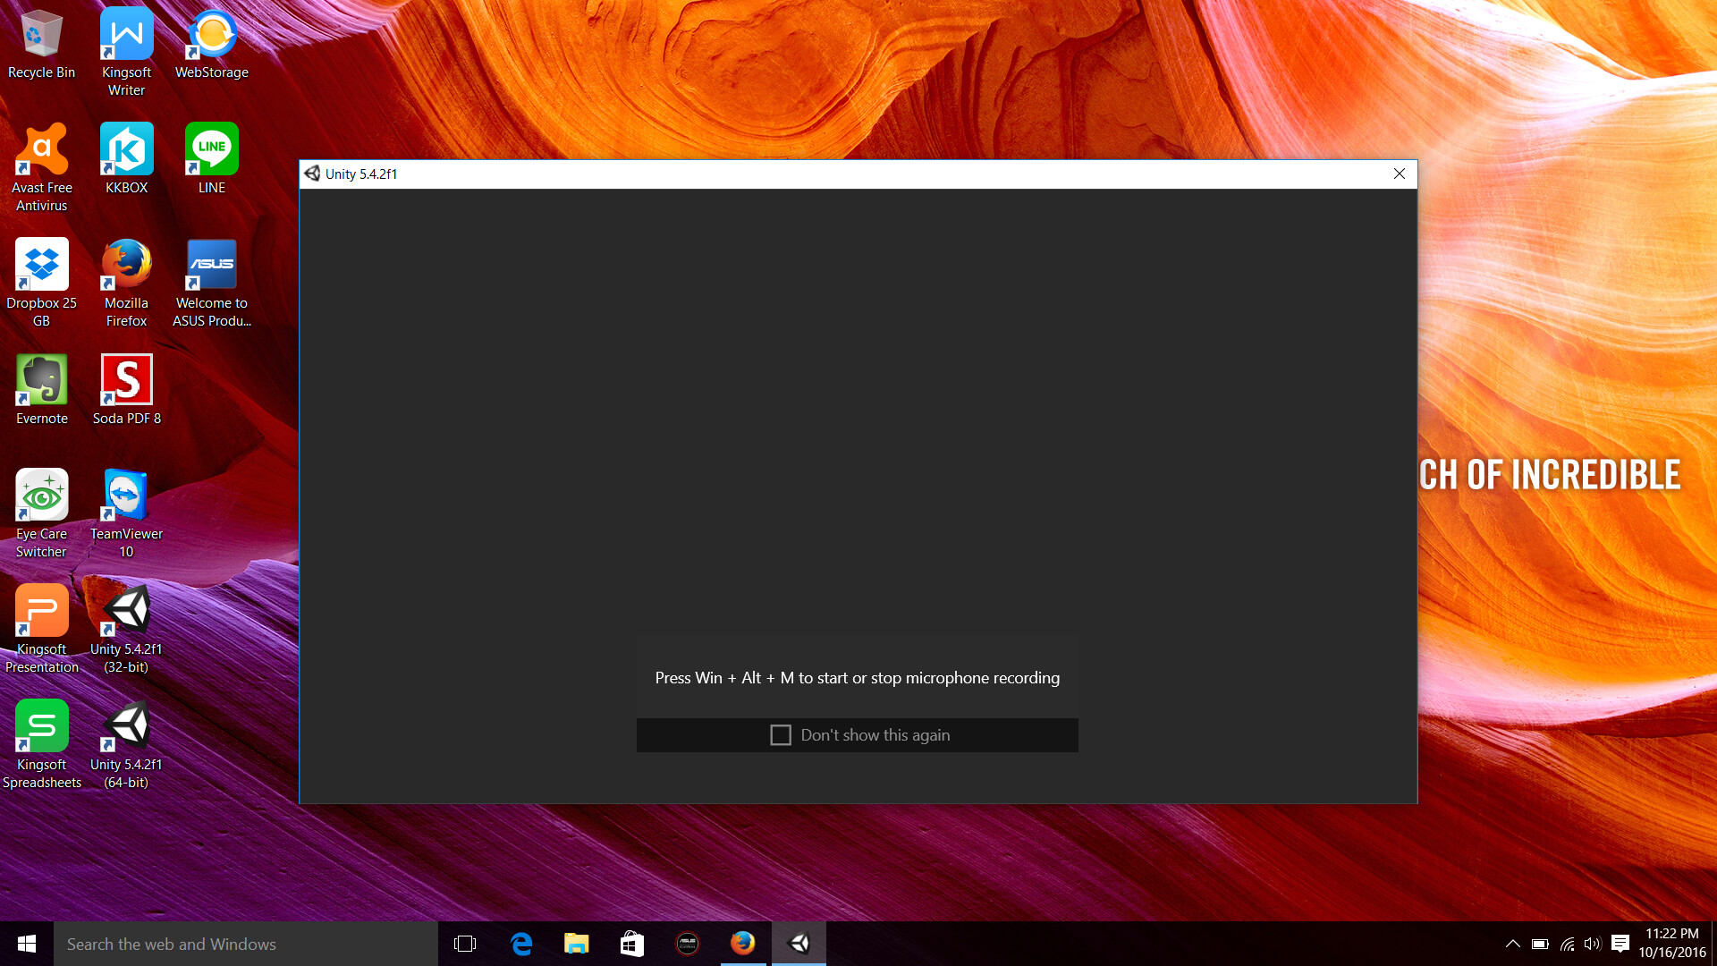This screenshot has width=1717, height=966.
Task: Start KKBOX music player
Action: tap(126, 148)
